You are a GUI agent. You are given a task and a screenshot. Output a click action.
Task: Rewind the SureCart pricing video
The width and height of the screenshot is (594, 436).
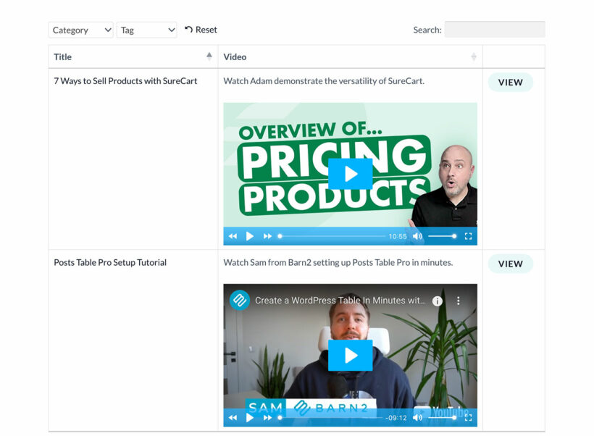pyautogui.click(x=233, y=236)
